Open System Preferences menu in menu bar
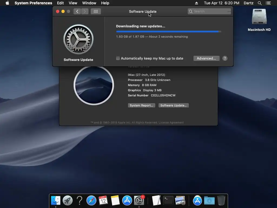This screenshot has height=208, width=277. pyautogui.click(x=33, y=3)
